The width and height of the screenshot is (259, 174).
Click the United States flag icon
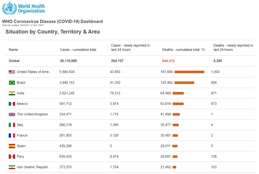12,72
